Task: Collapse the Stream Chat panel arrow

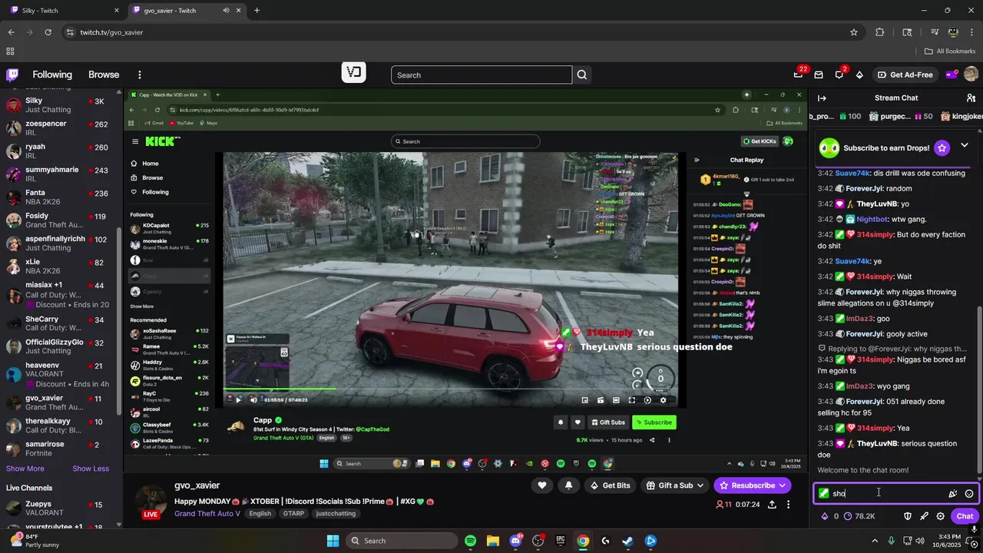Action: tap(822, 98)
